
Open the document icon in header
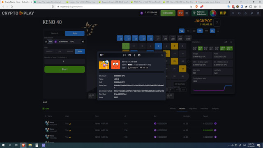(258, 13)
